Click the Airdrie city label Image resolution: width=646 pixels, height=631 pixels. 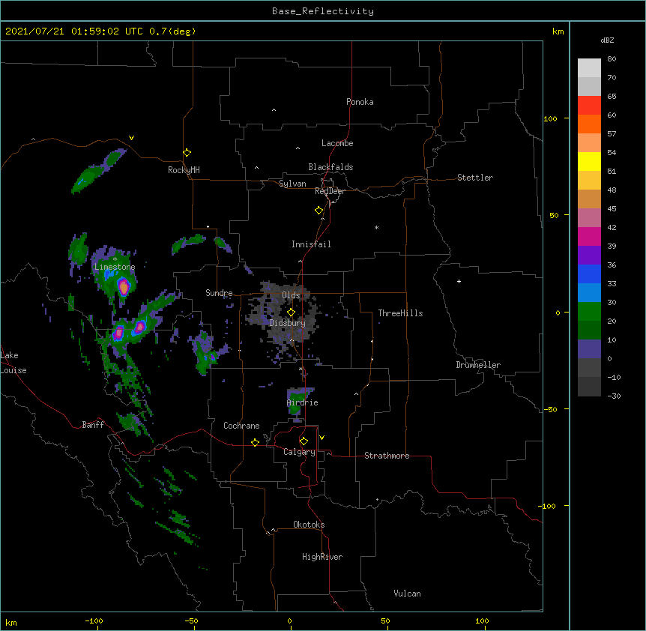coord(303,402)
